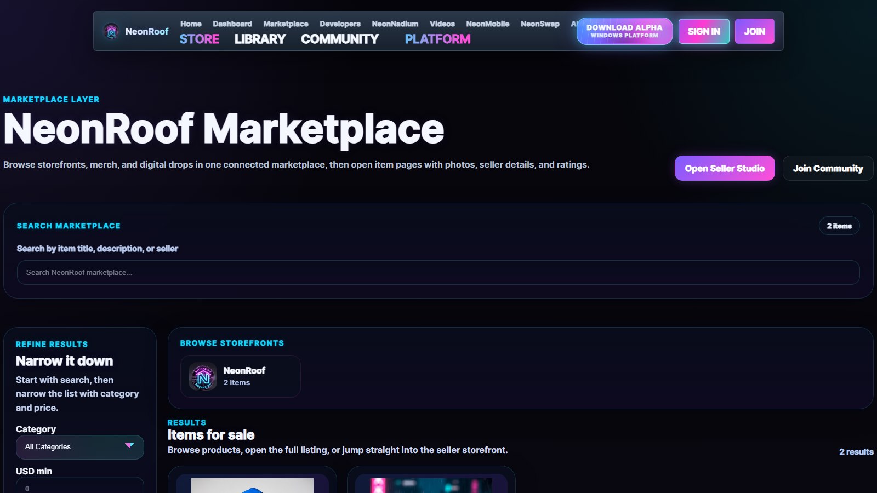Screen dimensions: 877x493
Task: Expand the All Categories dropdown
Action: [80, 447]
